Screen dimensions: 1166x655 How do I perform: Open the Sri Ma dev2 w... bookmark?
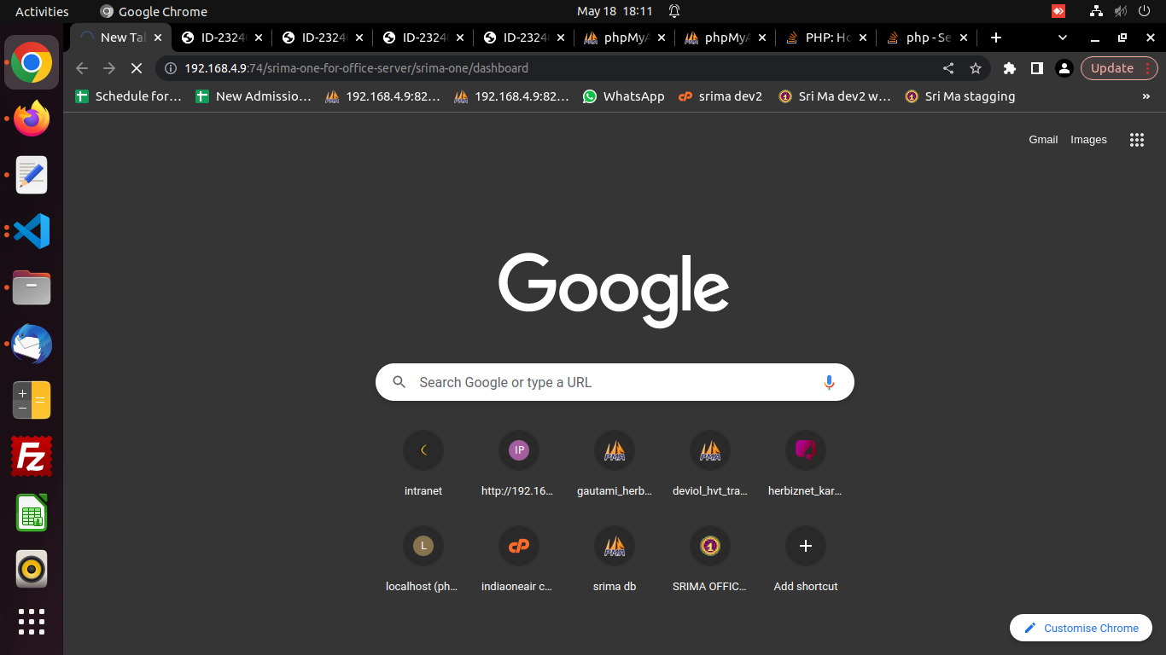(835, 96)
